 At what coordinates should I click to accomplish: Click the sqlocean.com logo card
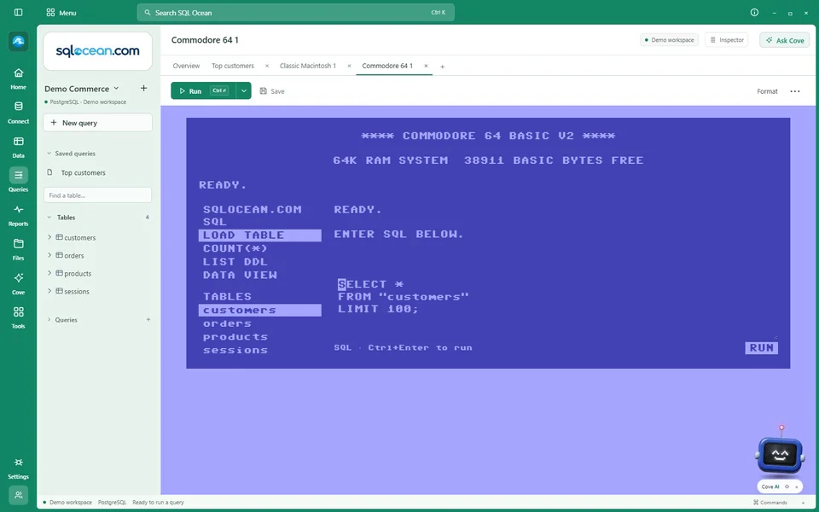point(97,51)
